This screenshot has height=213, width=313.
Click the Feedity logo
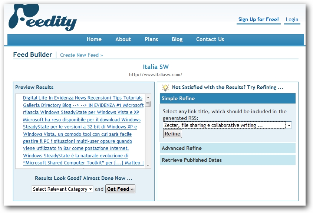pos(43,17)
